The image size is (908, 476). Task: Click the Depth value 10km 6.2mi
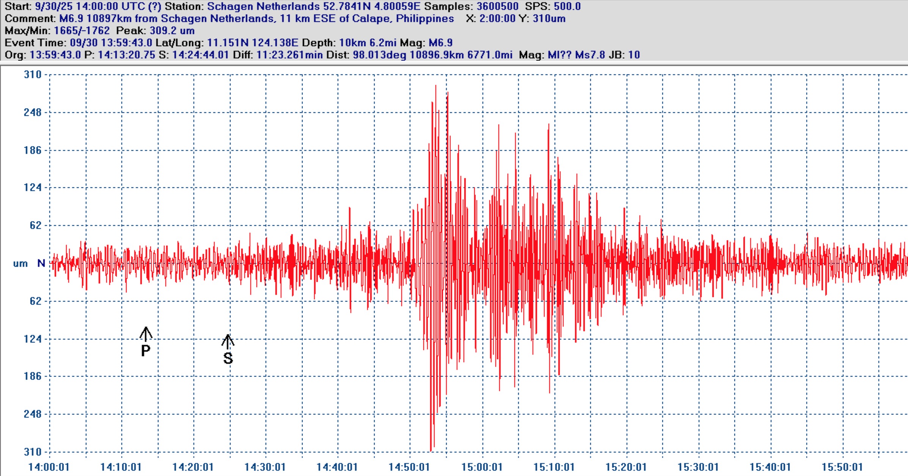click(x=368, y=43)
